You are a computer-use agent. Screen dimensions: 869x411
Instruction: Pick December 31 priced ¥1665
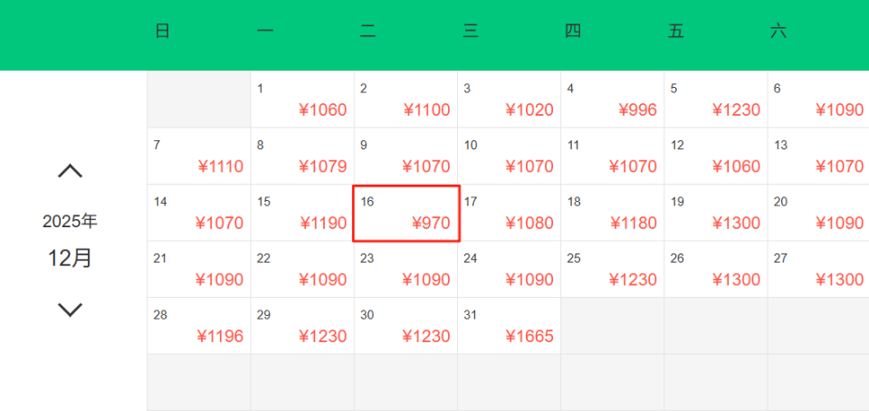tap(509, 326)
